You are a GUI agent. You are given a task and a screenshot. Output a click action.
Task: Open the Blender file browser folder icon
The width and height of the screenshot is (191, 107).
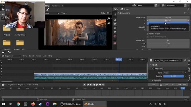(3, 10)
